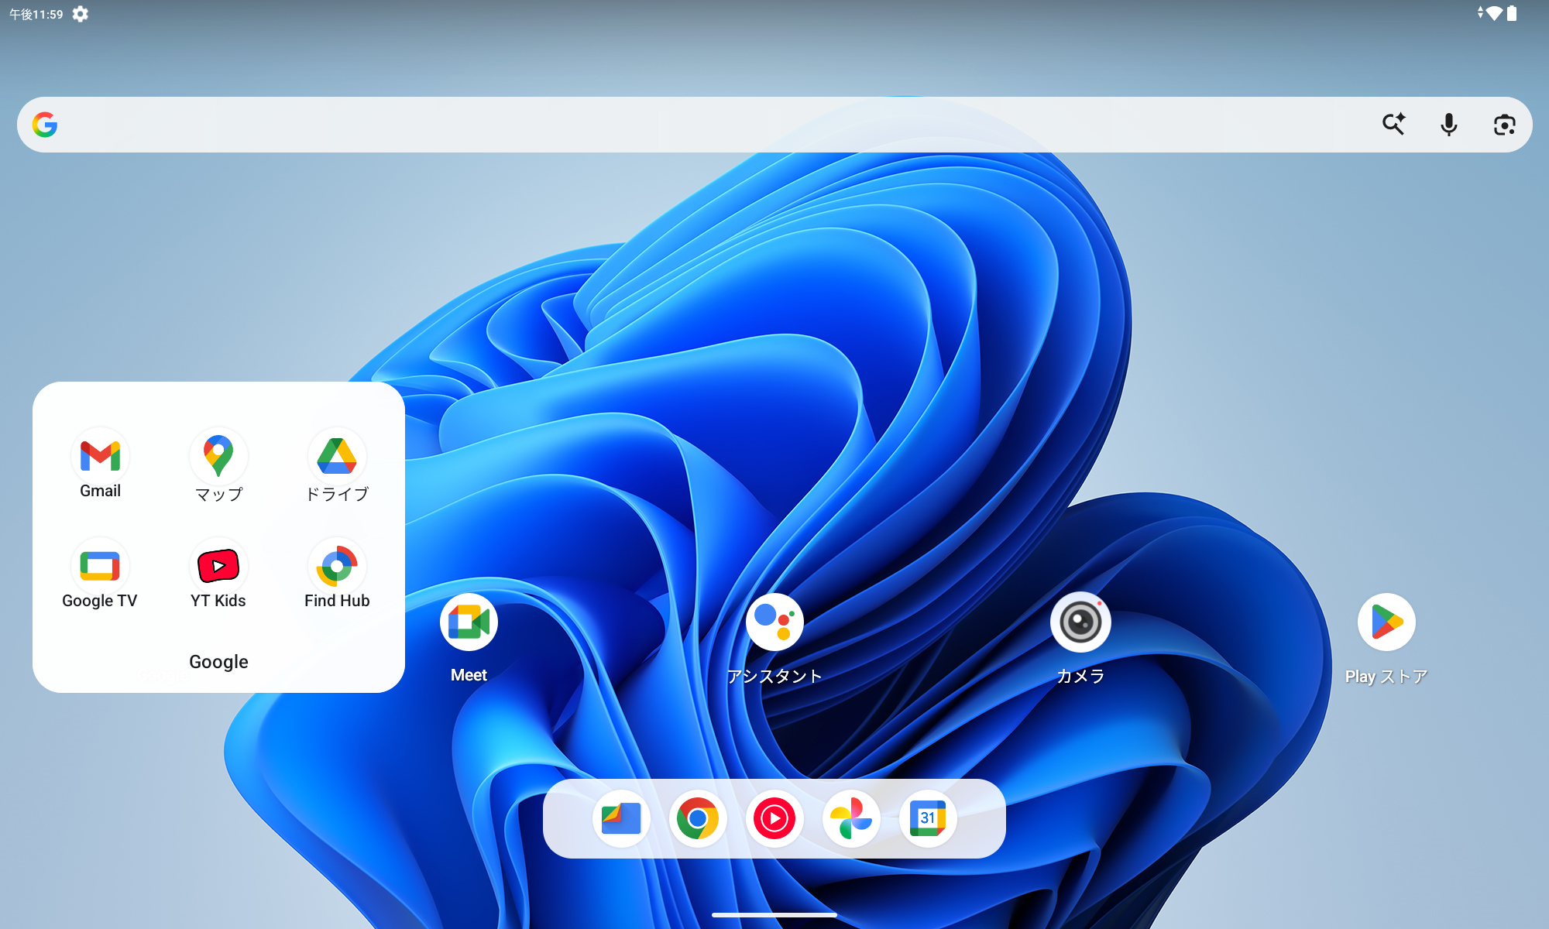
Task: Tap the AI search sparkle icon
Action: point(1393,125)
